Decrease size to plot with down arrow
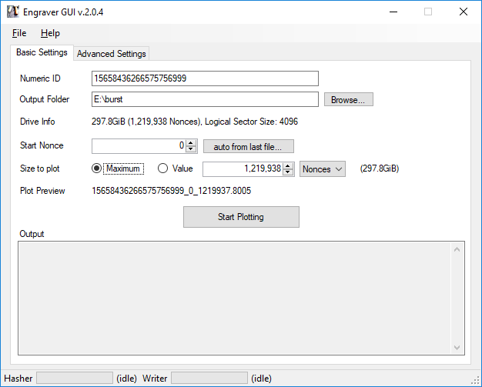482x387 pixels. 288,172
